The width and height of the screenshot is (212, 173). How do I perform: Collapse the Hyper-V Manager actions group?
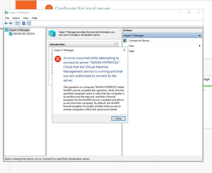[x=201, y=35]
